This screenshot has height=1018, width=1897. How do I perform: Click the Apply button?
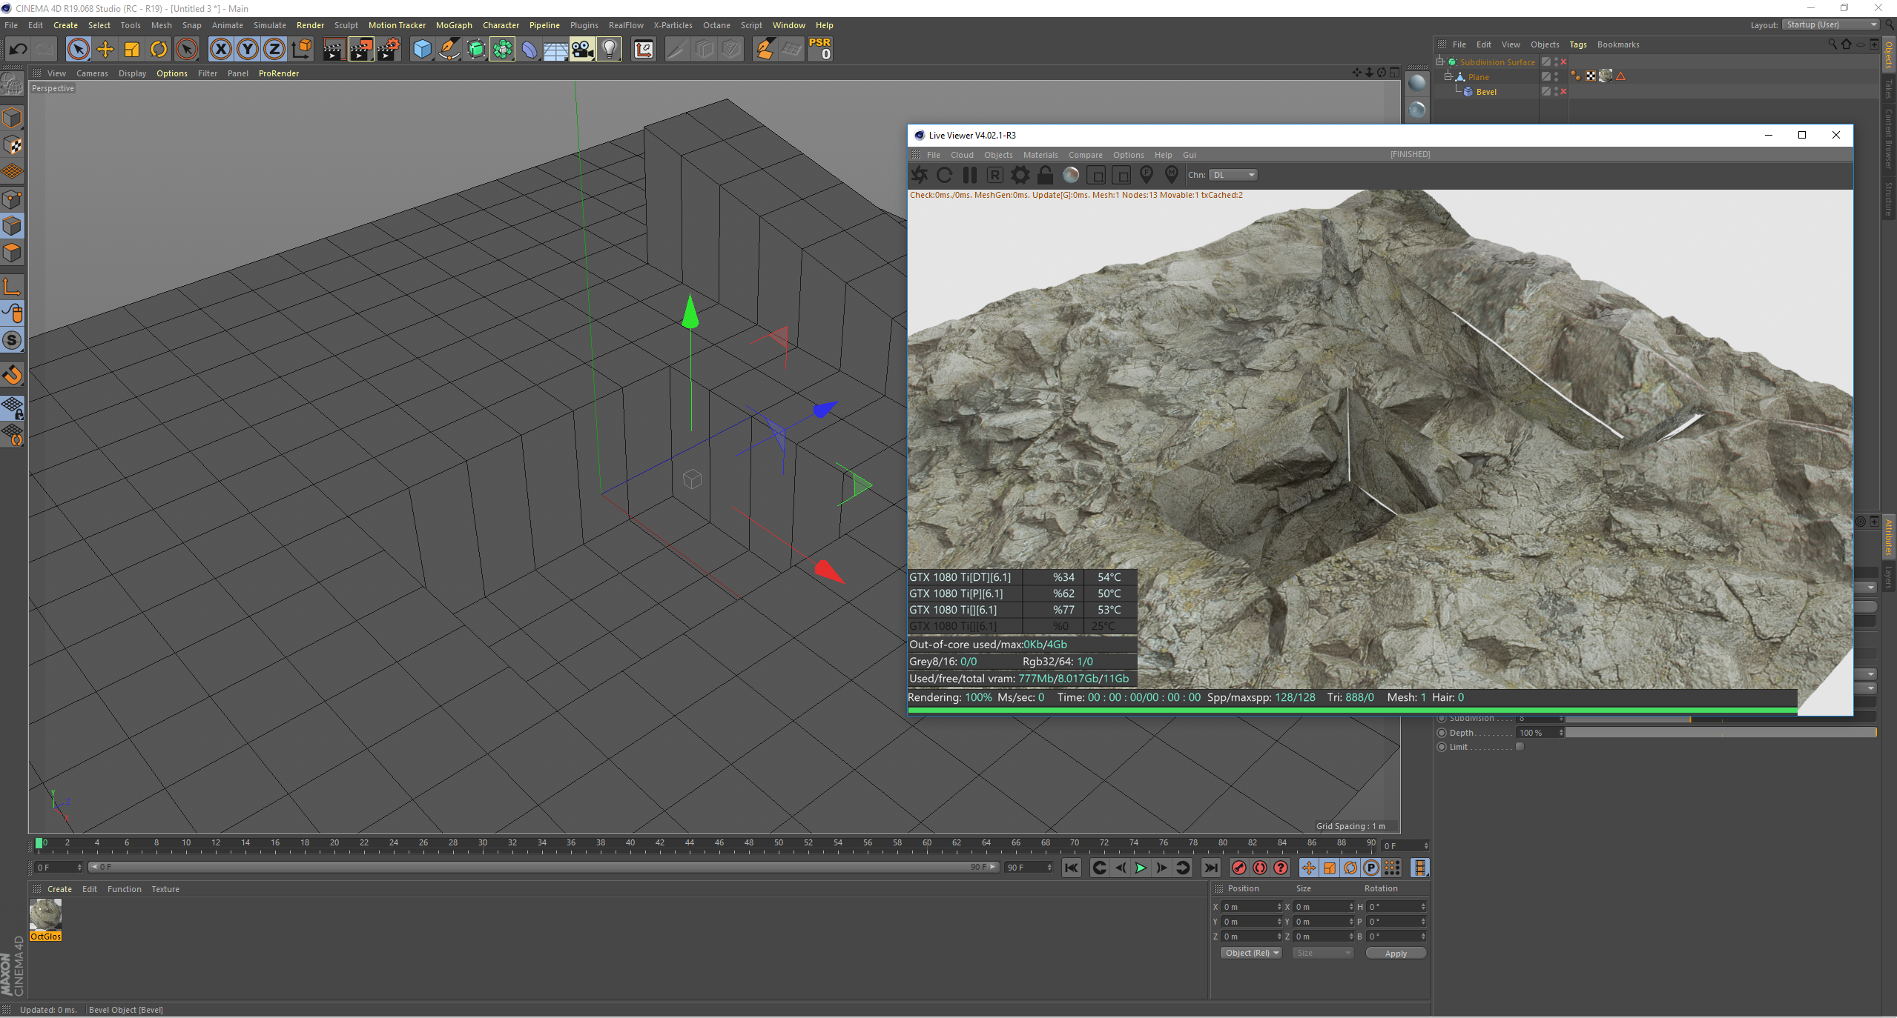coord(1395,954)
